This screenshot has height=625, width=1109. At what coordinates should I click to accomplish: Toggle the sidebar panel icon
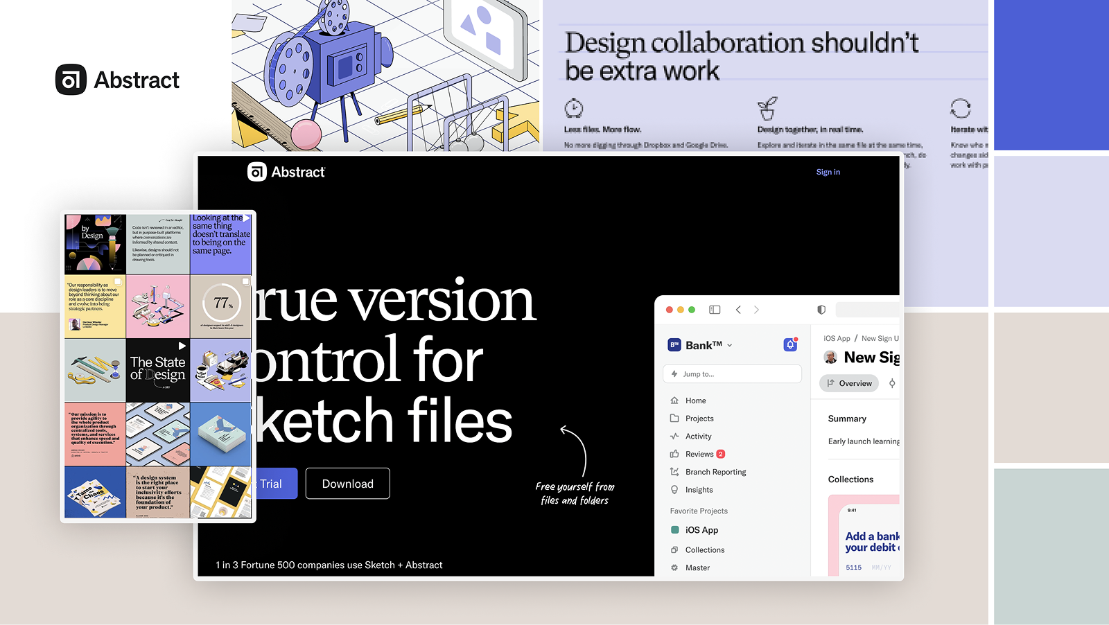pyautogui.click(x=715, y=310)
